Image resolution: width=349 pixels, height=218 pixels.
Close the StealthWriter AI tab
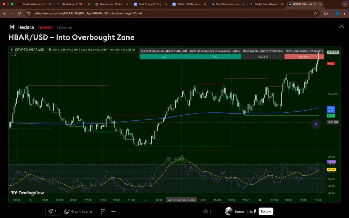pyautogui.click(x=50, y=4)
